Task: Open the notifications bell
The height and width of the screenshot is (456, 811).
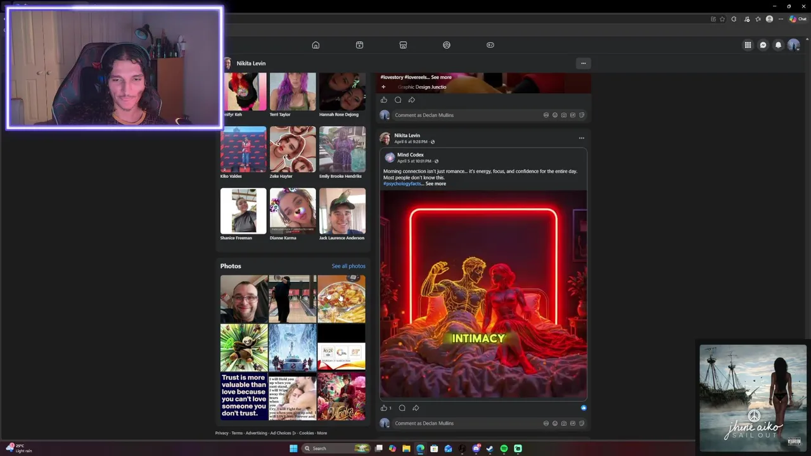Action: coord(778,45)
